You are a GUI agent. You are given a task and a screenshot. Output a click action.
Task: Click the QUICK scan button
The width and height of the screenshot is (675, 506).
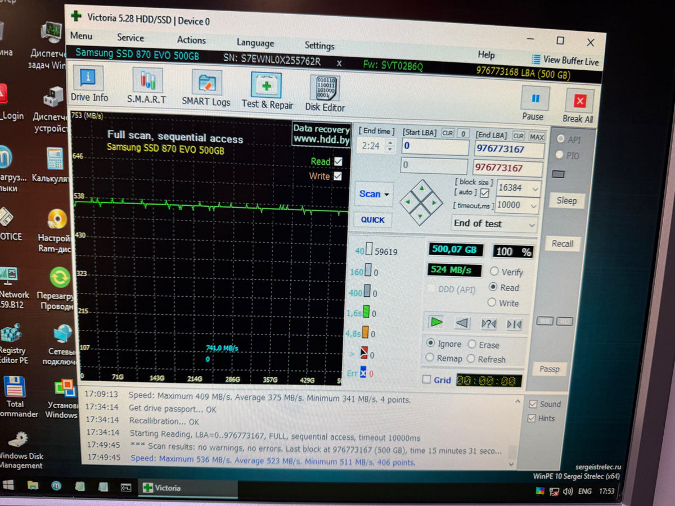point(373,220)
